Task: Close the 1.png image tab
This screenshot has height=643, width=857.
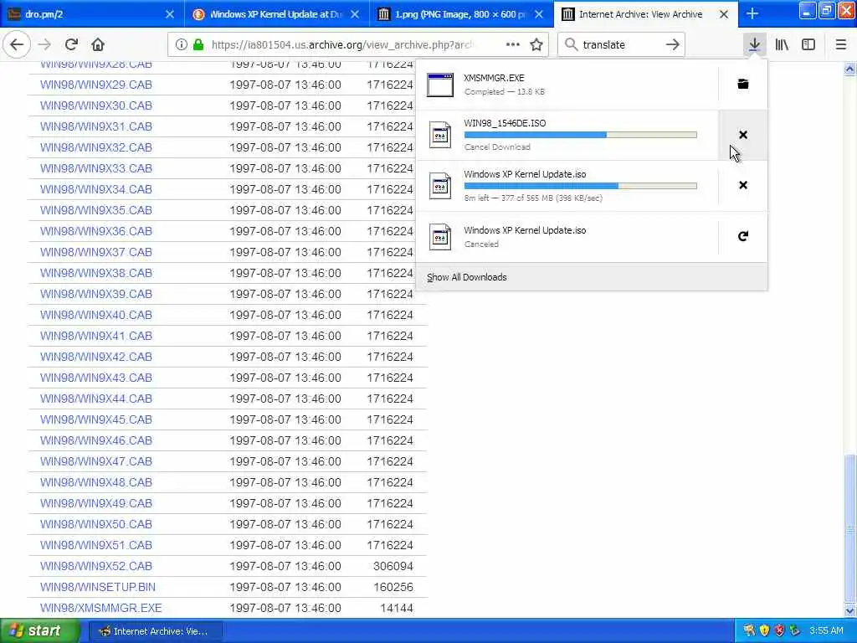Action: coord(539,14)
